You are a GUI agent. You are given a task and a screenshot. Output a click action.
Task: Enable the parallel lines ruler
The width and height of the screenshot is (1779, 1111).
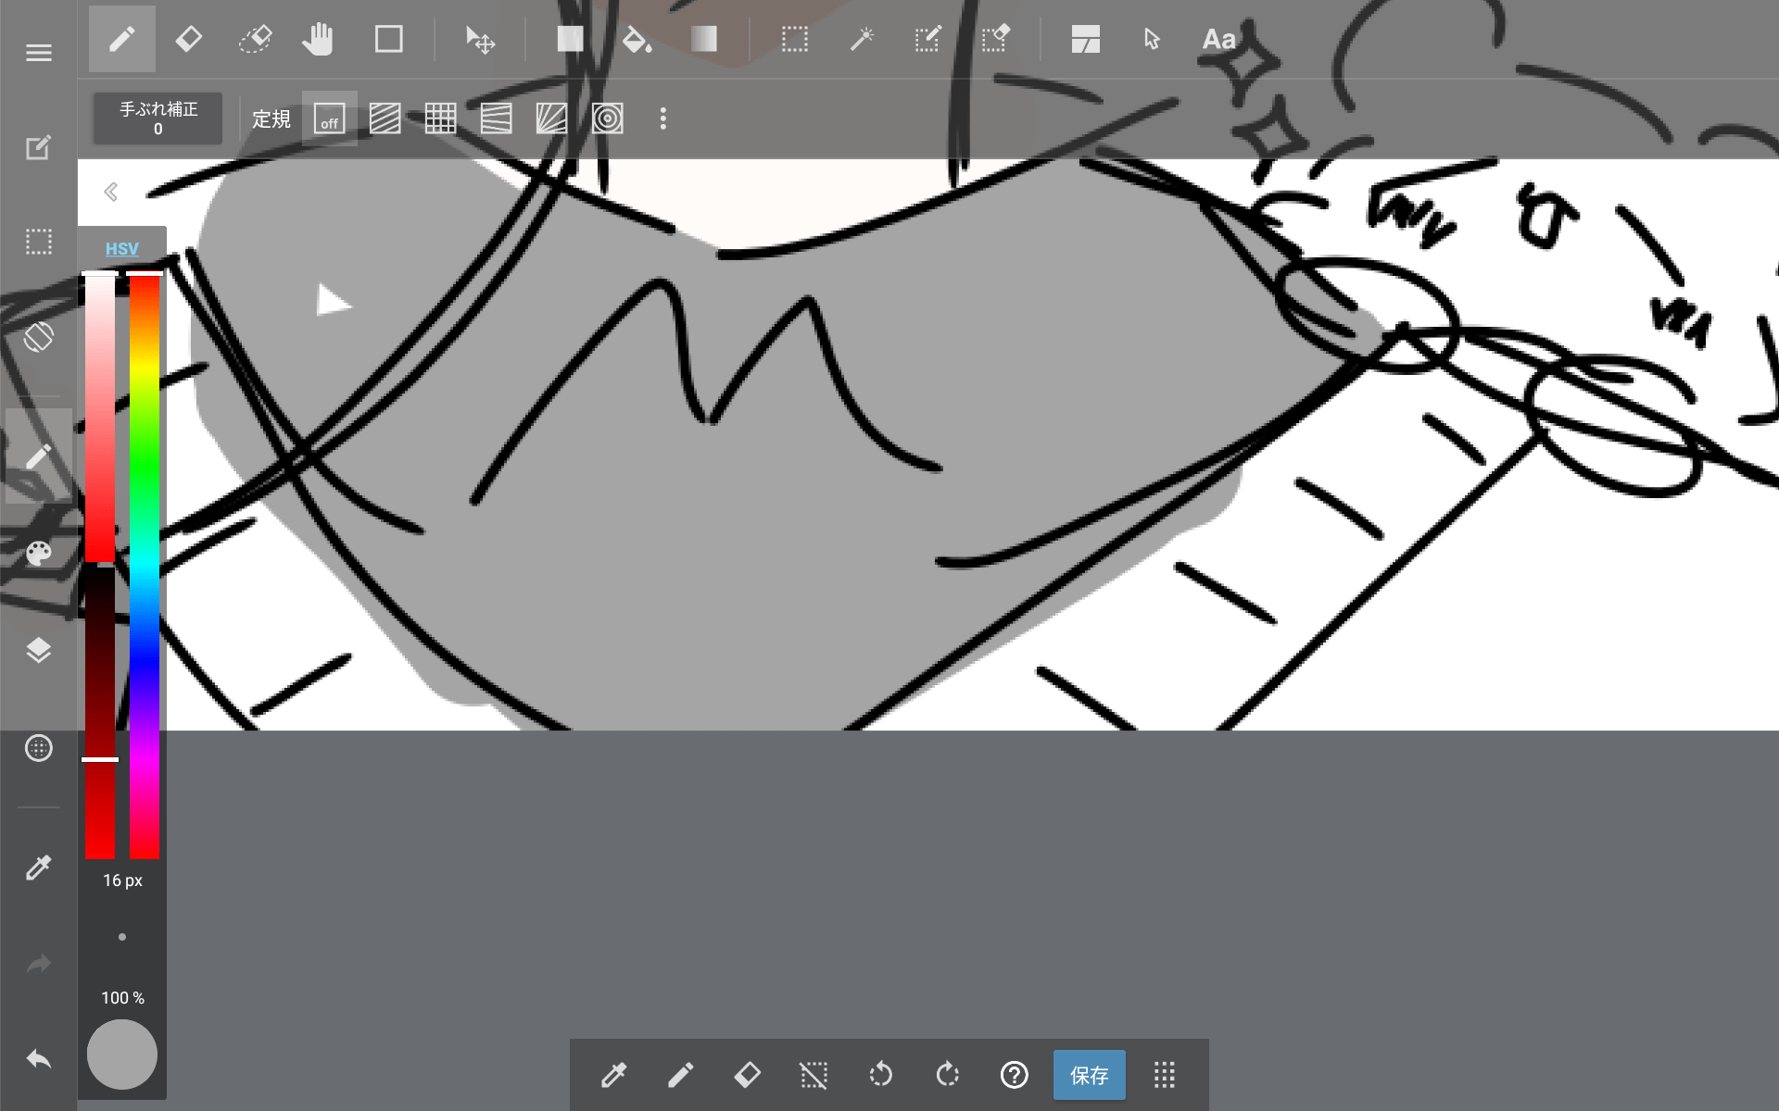[x=385, y=119]
